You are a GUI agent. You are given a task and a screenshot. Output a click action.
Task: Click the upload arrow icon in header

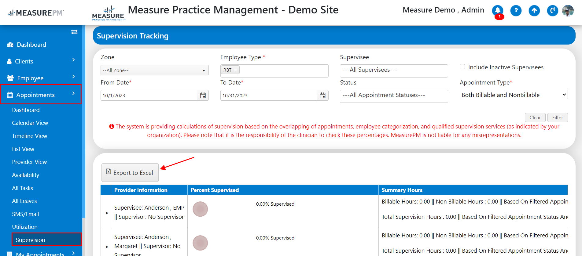point(534,11)
